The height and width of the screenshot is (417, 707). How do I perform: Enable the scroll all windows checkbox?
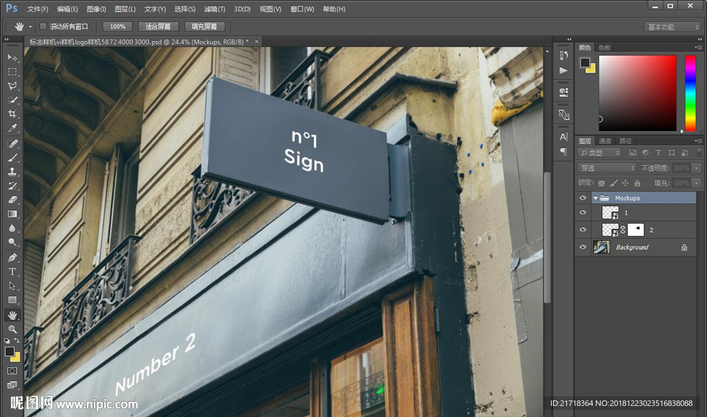point(43,26)
